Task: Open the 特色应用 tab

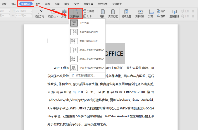Action: pyautogui.click(x=103, y=4)
